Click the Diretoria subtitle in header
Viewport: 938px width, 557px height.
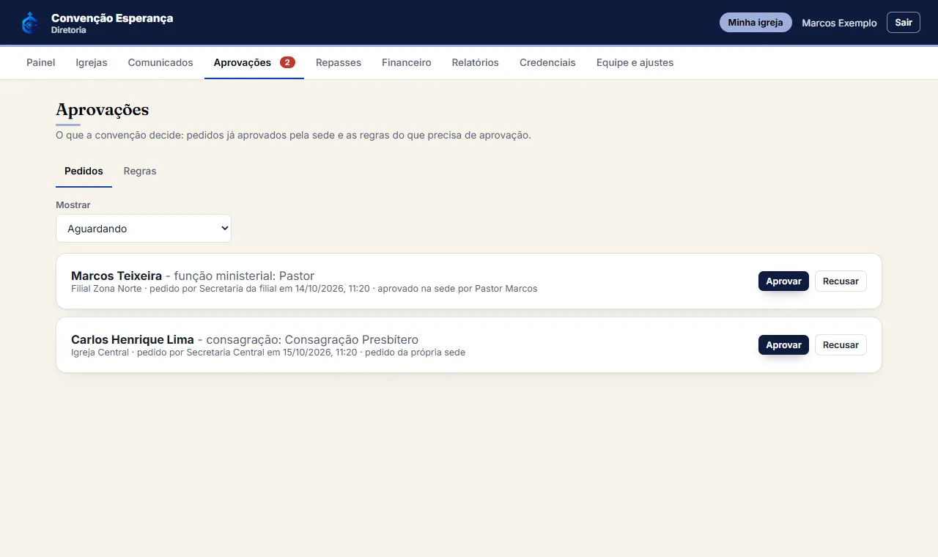coord(69,31)
